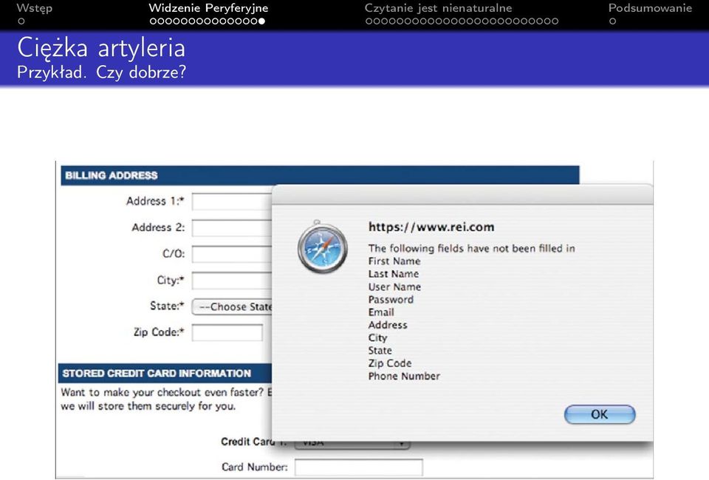Click 'The following fields have not been filled in'
709x480 pixels.
pyautogui.click(x=472, y=248)
